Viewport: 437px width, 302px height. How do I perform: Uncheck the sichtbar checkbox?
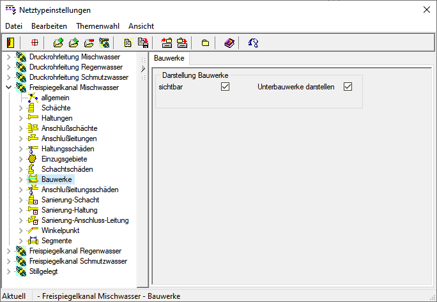click(225, 87)
